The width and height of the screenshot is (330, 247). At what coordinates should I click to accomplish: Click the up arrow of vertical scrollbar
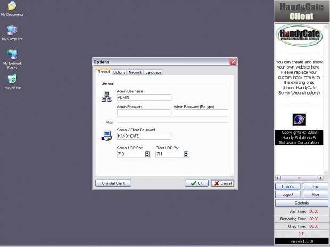tap(326, 27)
